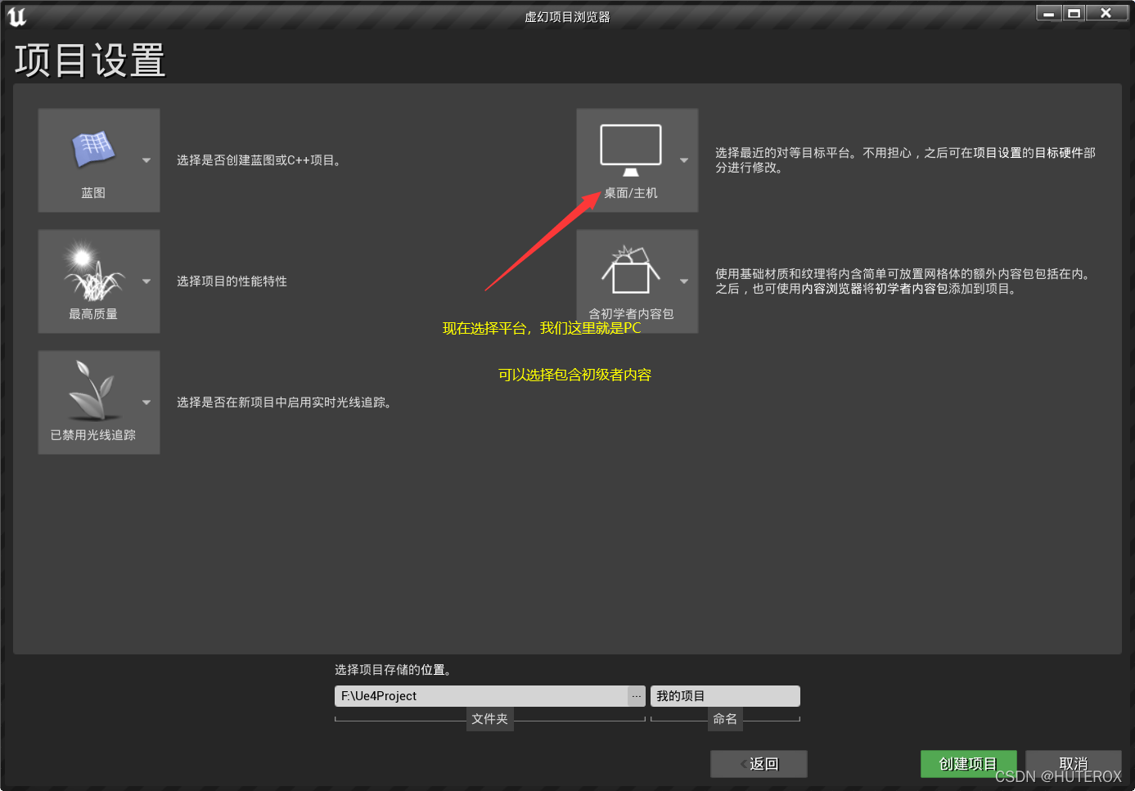This screenshot has width=1135, height=791.
Task: Click the maximize button in the title bar
Action: 1073,12
